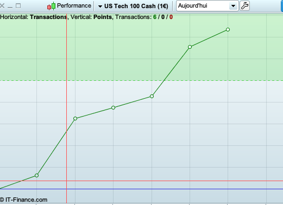This screenshot has width=283, height=205.
Task: Select the fourth transaction point on curve
Action: tap(152, 97)
